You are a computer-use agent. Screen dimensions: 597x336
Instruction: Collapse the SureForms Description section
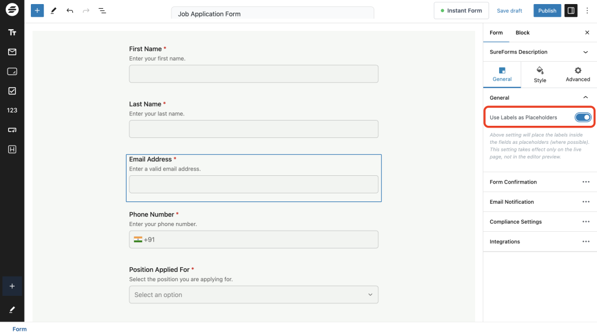pyautogui.click(x=586, y=52)
